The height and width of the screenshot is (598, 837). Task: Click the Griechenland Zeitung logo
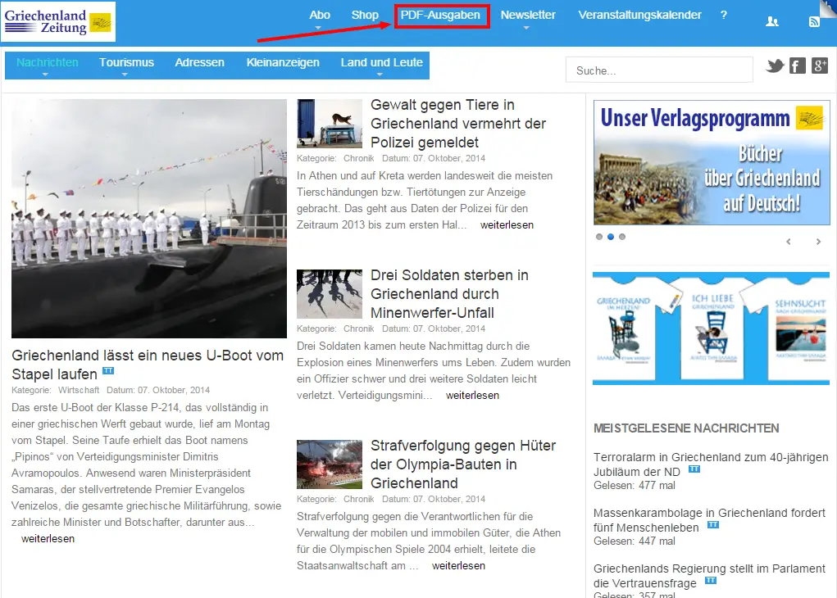point(58,22)
